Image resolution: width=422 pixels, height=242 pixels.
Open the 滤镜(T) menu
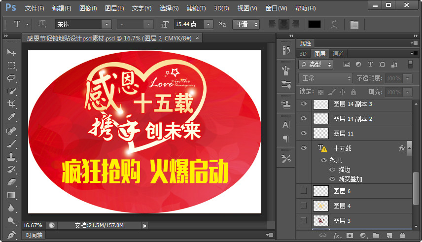pyautogui.click(x=196, y=8)
